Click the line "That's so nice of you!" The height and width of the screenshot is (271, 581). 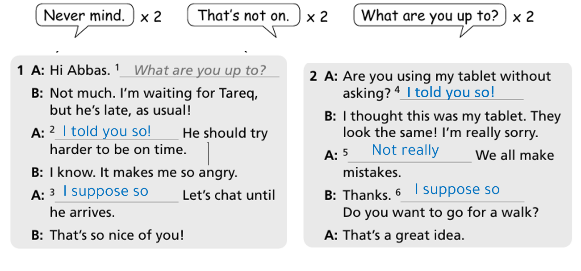coord(117,235)
